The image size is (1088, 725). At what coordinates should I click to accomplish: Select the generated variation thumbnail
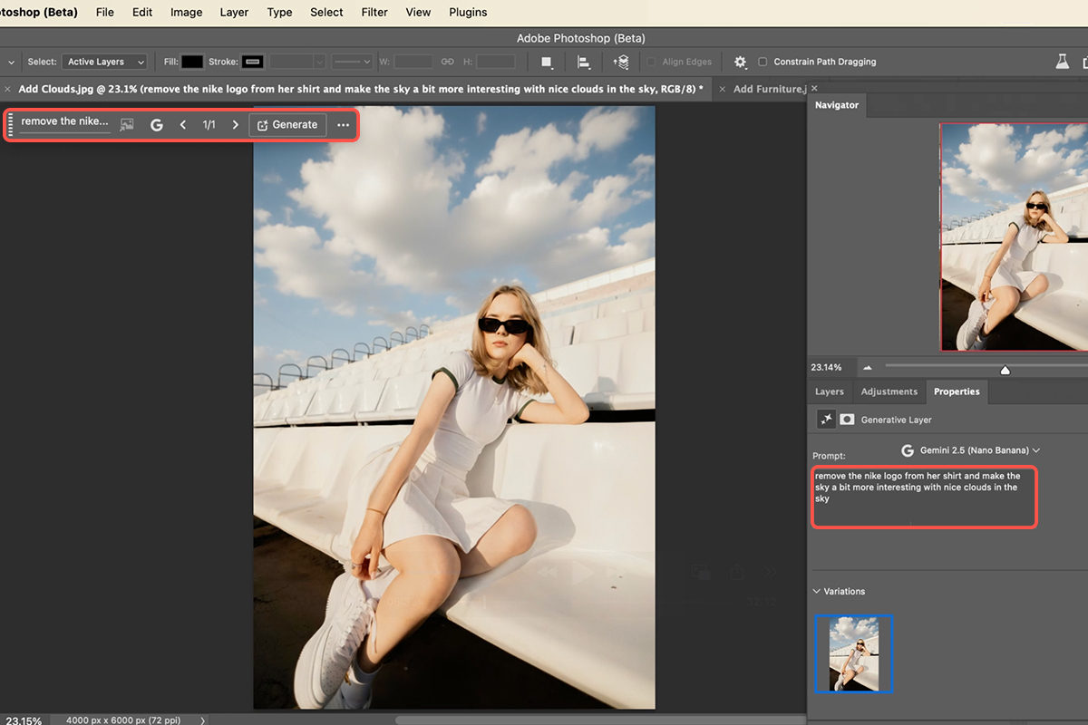click(x=853, y=653)
